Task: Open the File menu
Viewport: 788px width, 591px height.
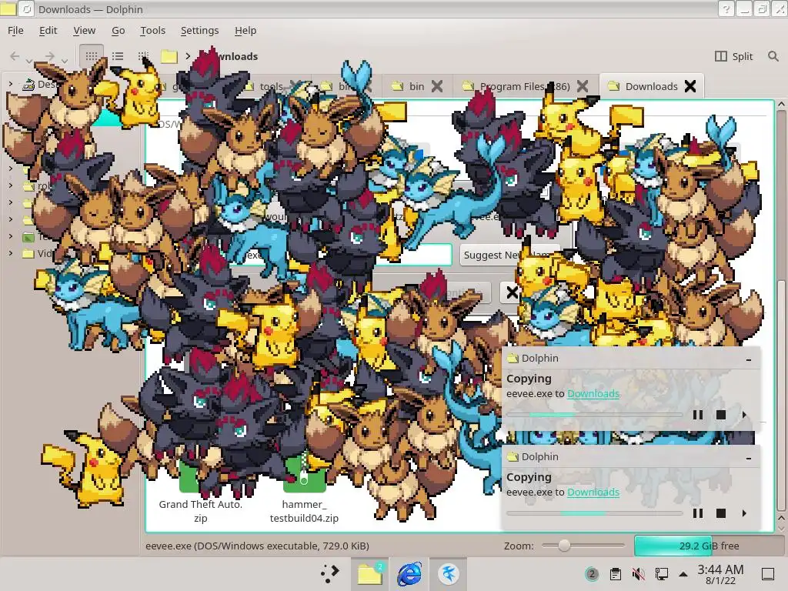Action: point(15,31)
